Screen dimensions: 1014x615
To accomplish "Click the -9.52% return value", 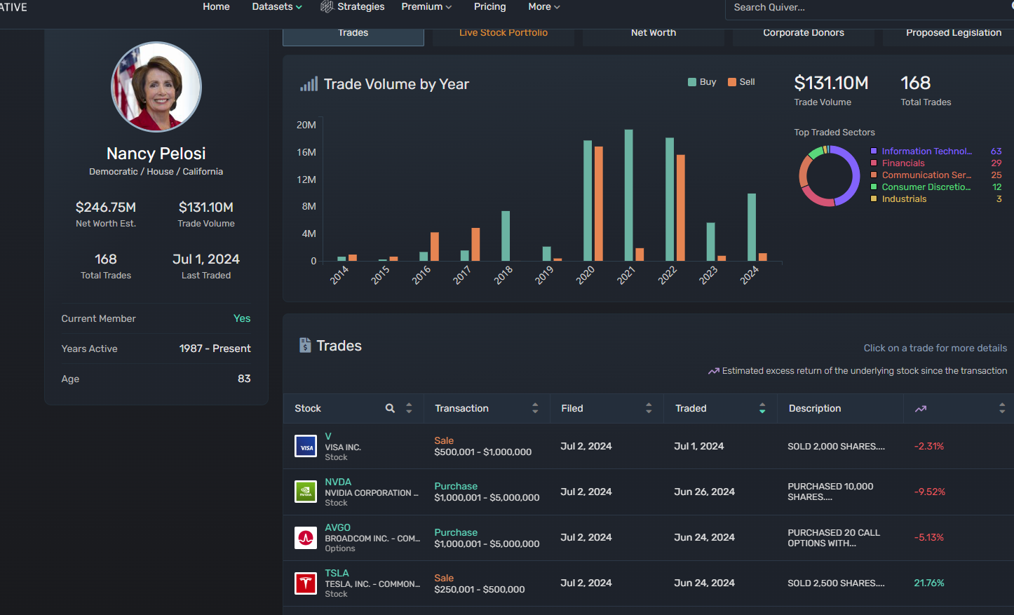I will click(x=930, y=492).
